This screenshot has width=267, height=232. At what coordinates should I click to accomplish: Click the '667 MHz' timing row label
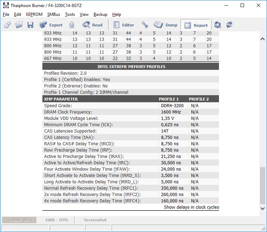tap(53, 59)
